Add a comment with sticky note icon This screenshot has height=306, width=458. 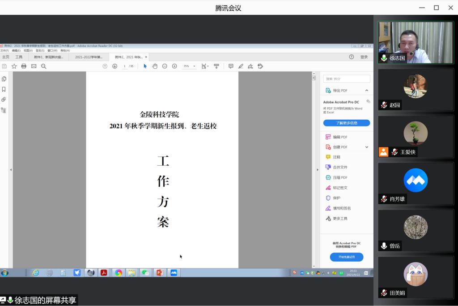(231, 66)
